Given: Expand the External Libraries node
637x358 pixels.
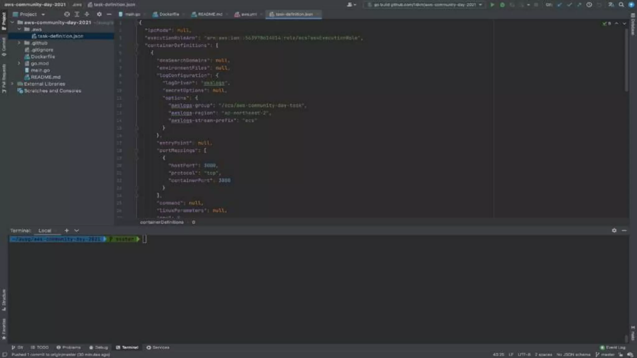Looking at the screenshot, I should click(12, 84).
